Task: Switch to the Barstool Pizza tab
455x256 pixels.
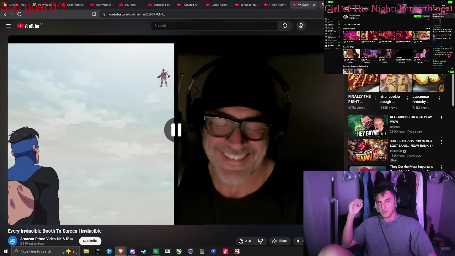Action: pyautogui.click(x=246, y=5)
